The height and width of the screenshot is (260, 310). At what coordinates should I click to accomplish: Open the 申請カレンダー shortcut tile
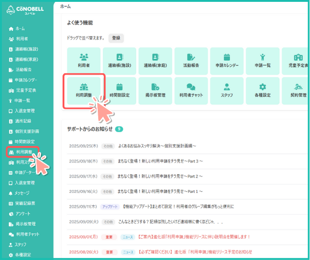tap(227, 61)
